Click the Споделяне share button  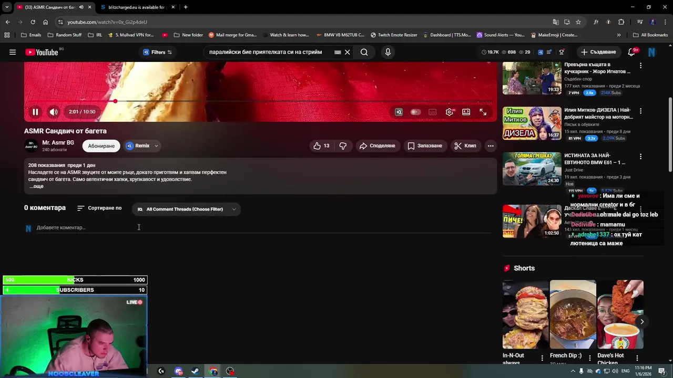(x=377, y=146)
